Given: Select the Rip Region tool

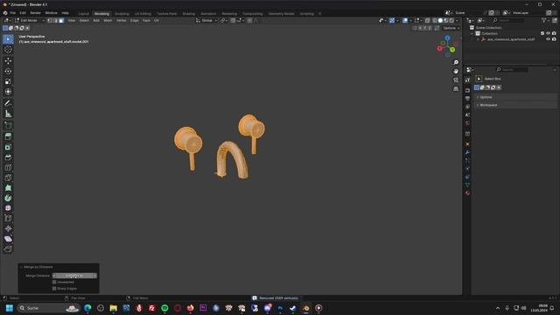Looking at the screenshot, I should 8,249.
